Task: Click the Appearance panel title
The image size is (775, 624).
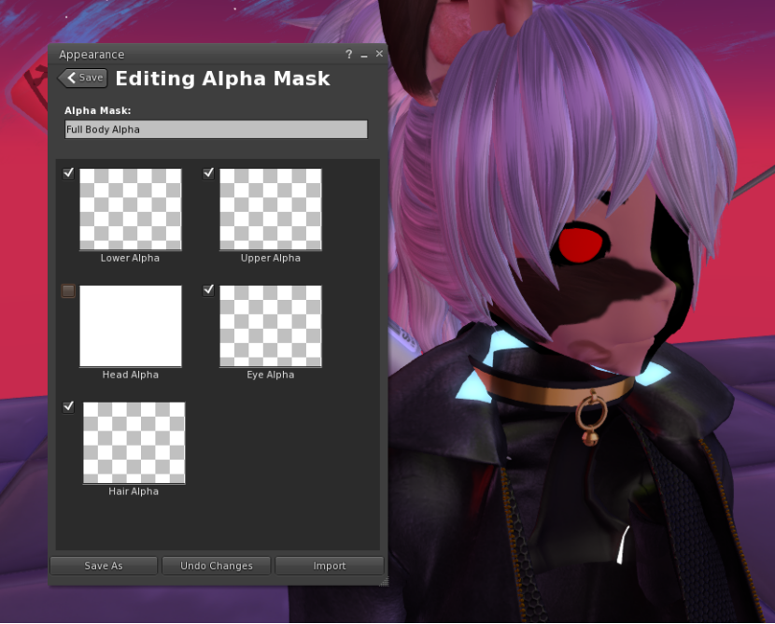Action: [x=92, y=54]
